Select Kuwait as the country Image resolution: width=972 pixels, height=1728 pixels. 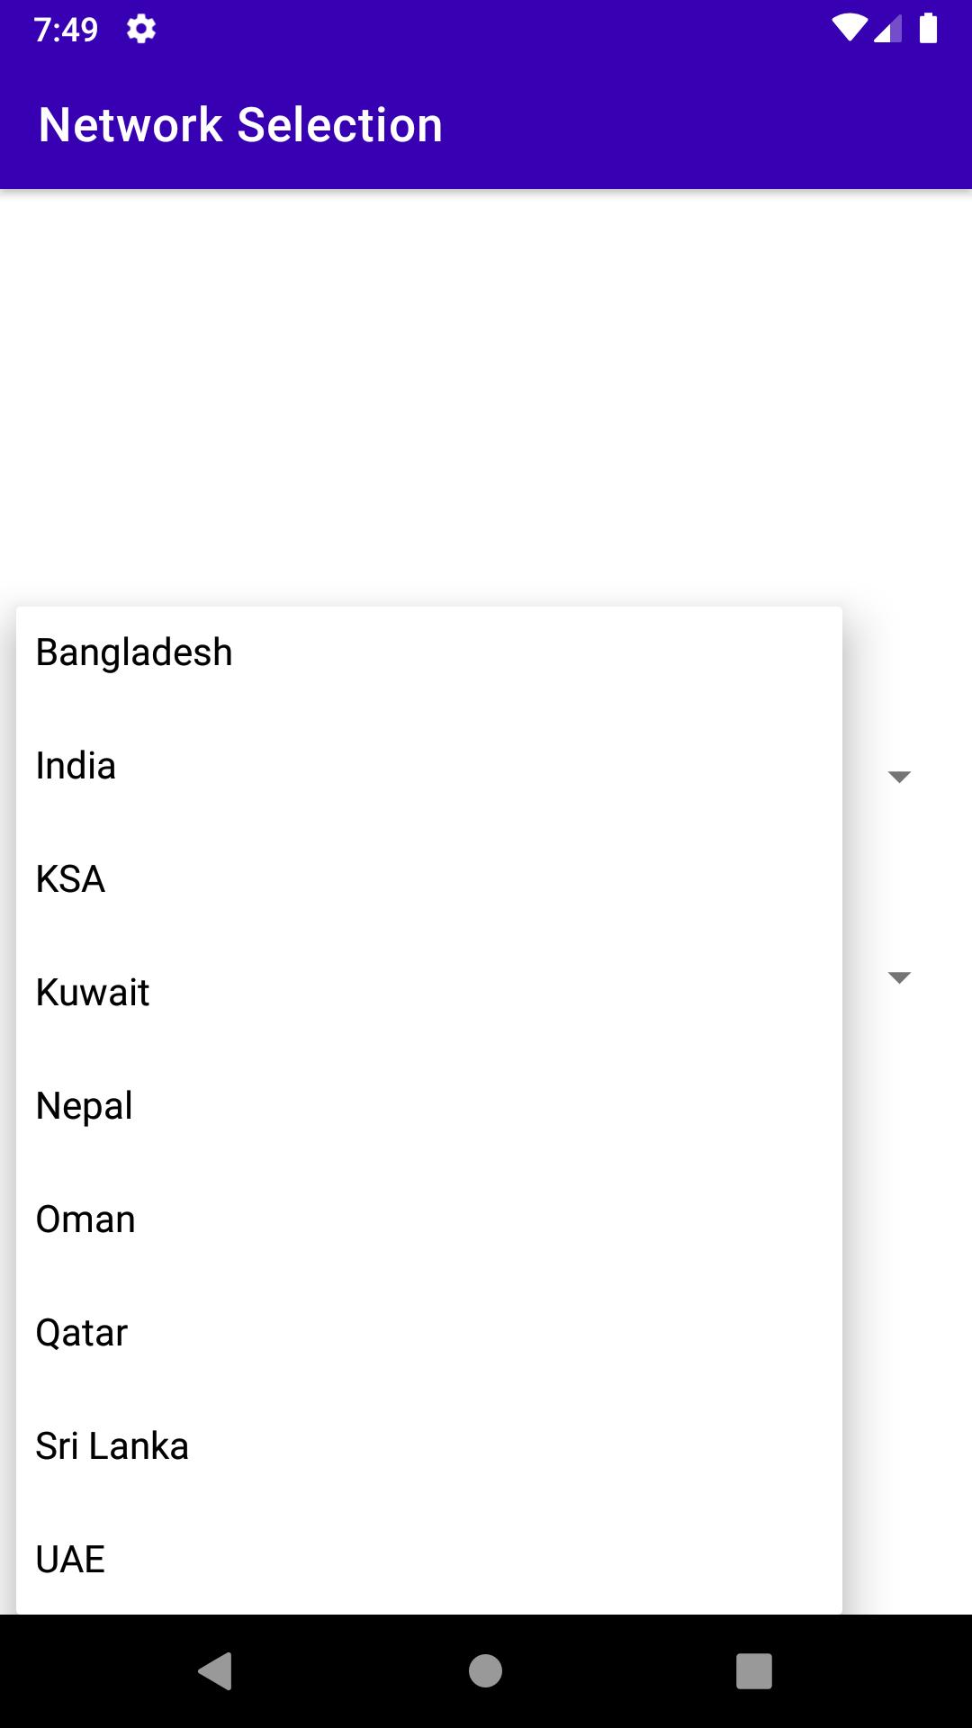429,993
